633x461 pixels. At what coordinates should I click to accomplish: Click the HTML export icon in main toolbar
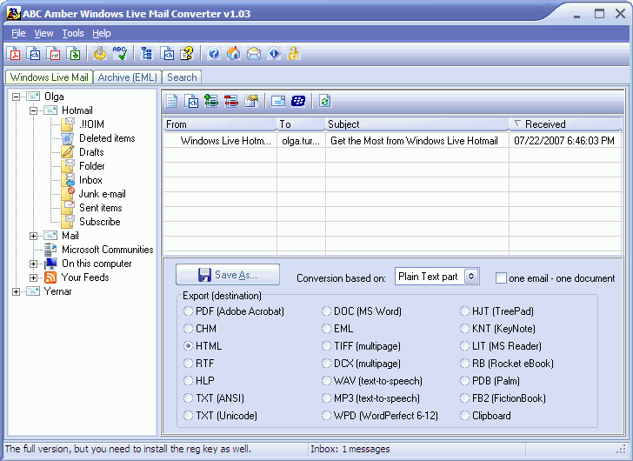click(x=34, y=53)
